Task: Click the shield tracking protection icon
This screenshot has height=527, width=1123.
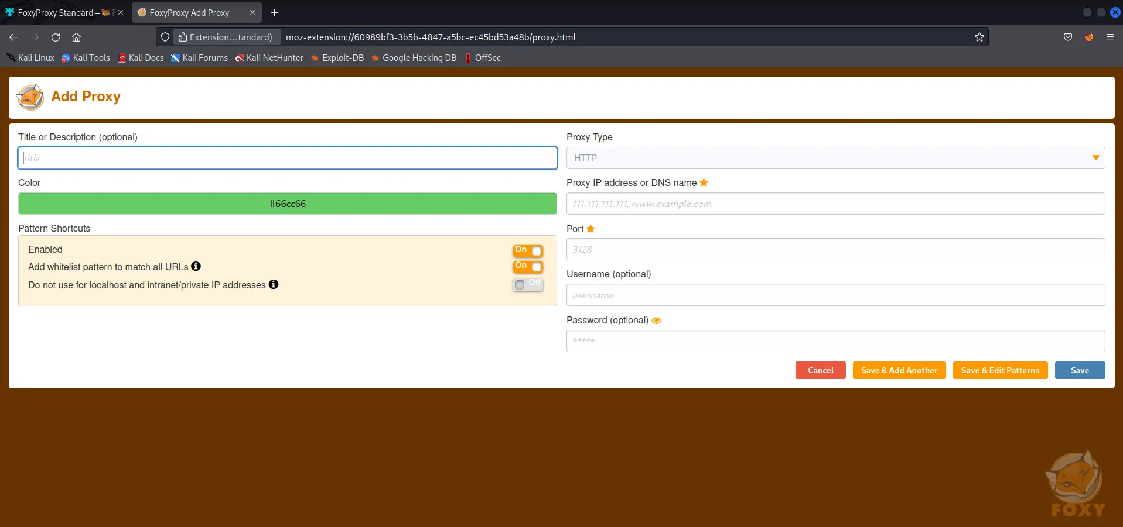Action: click(x=165, y=37)
